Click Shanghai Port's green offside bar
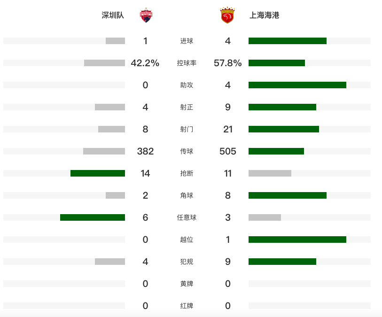382x317 pixels. [297, 240]
